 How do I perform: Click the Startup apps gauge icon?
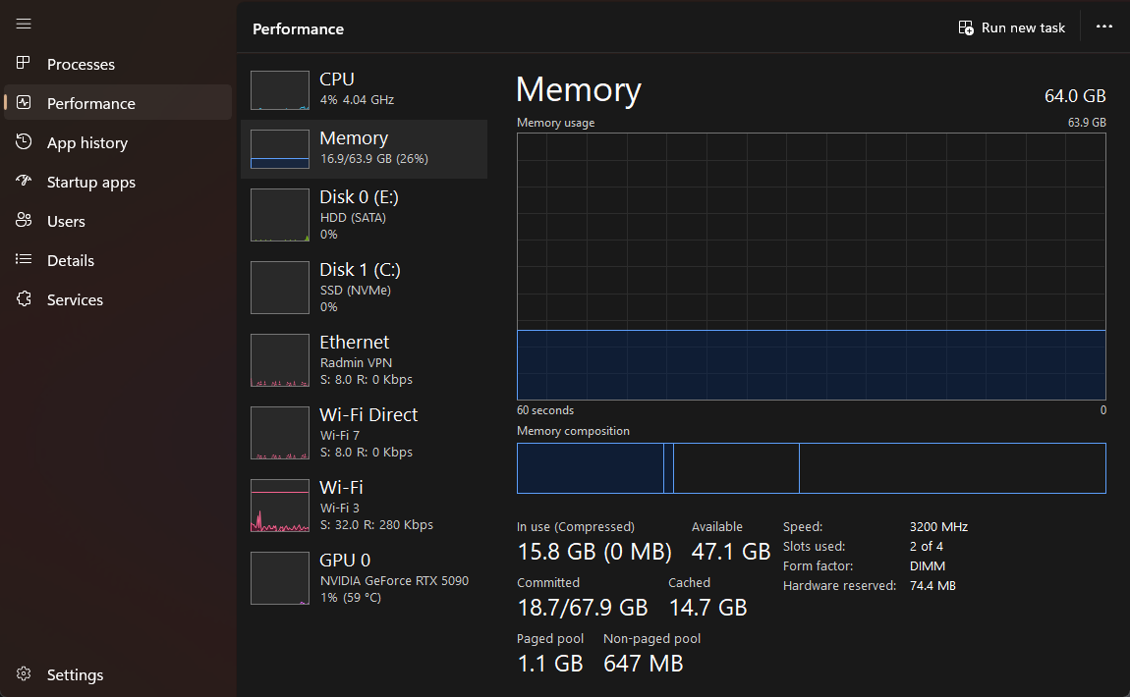(x=24, y=181)
